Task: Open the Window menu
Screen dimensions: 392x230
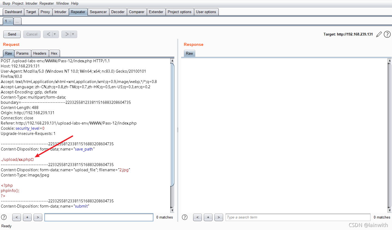Action: pyautogui.click(x=62, y=3)
